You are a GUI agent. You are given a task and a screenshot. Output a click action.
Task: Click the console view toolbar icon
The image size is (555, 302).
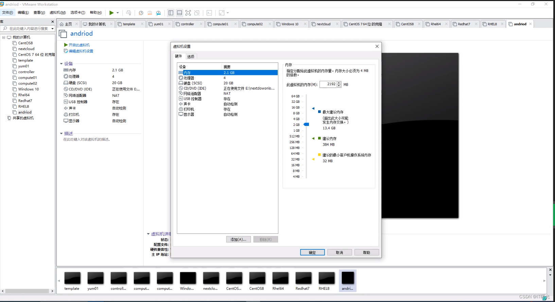click(x=209, y=13)
